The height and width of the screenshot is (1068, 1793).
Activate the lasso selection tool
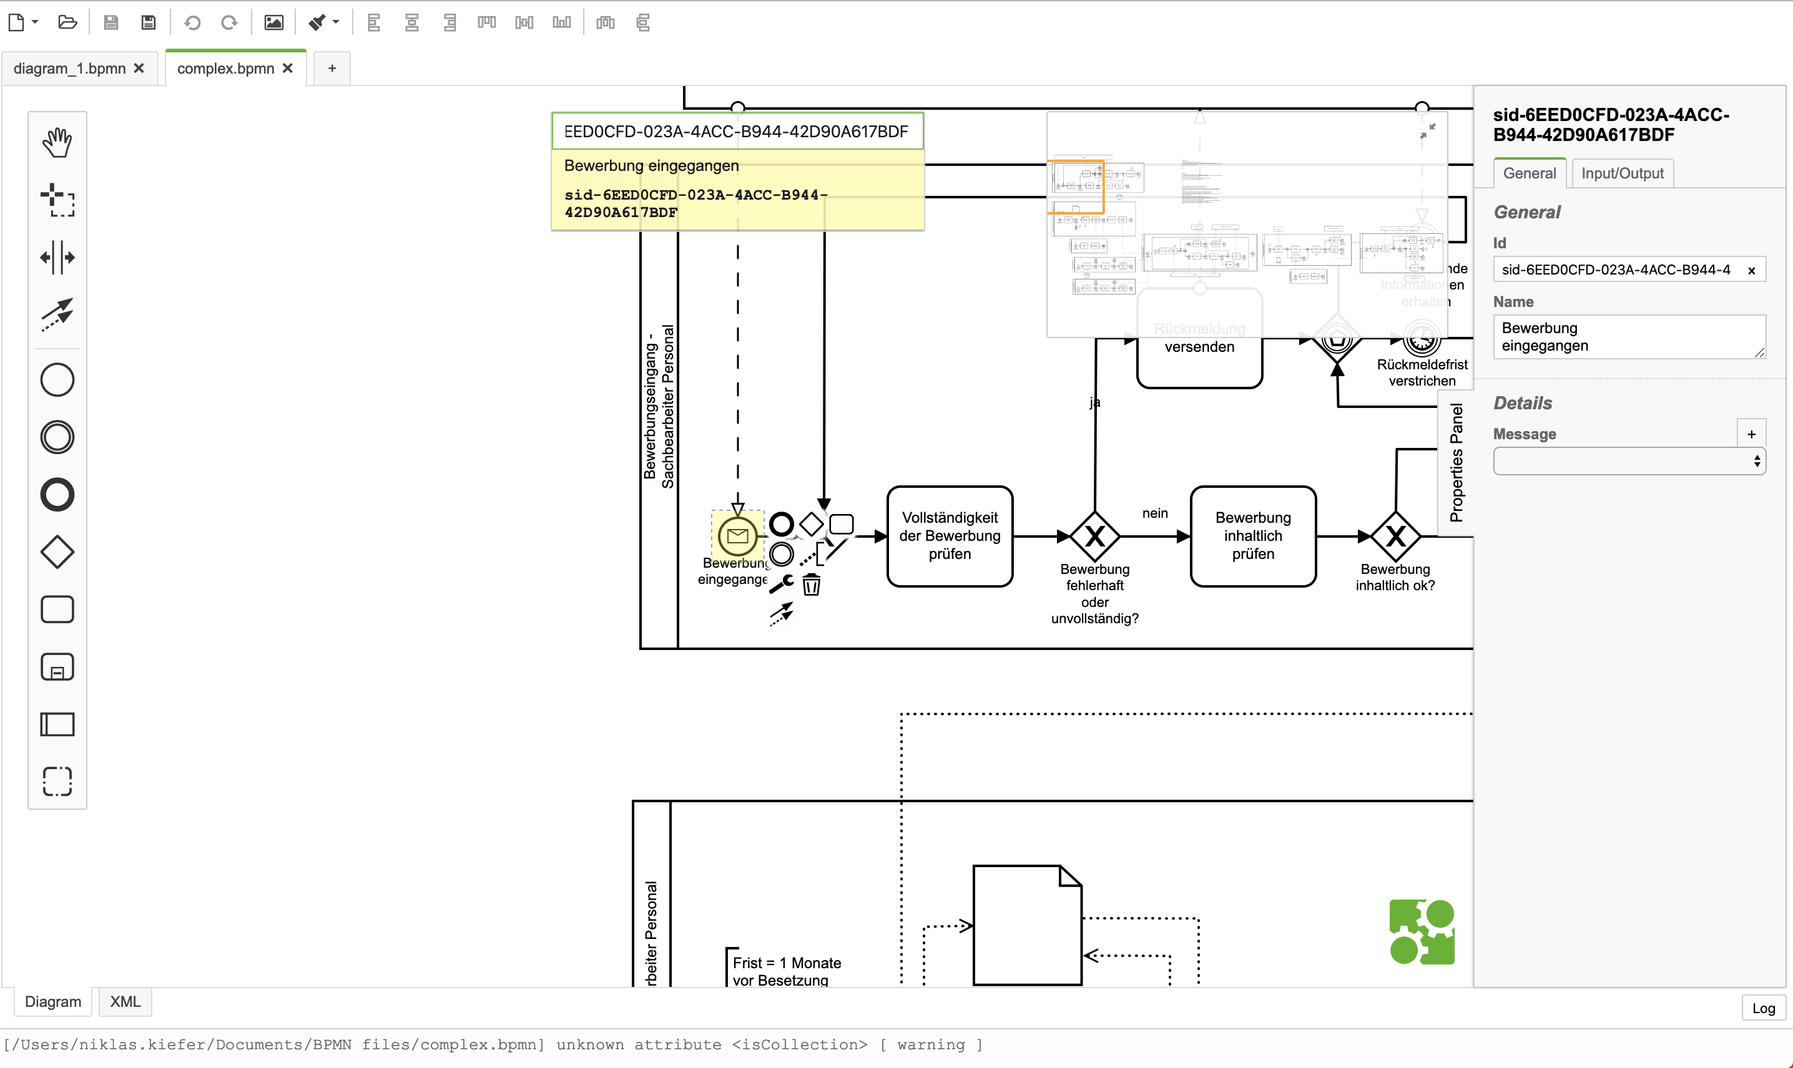click(x=57, y=200)
